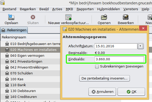Click bank icon of 010 Bedrijfsgebouwen row

(7, 44)
